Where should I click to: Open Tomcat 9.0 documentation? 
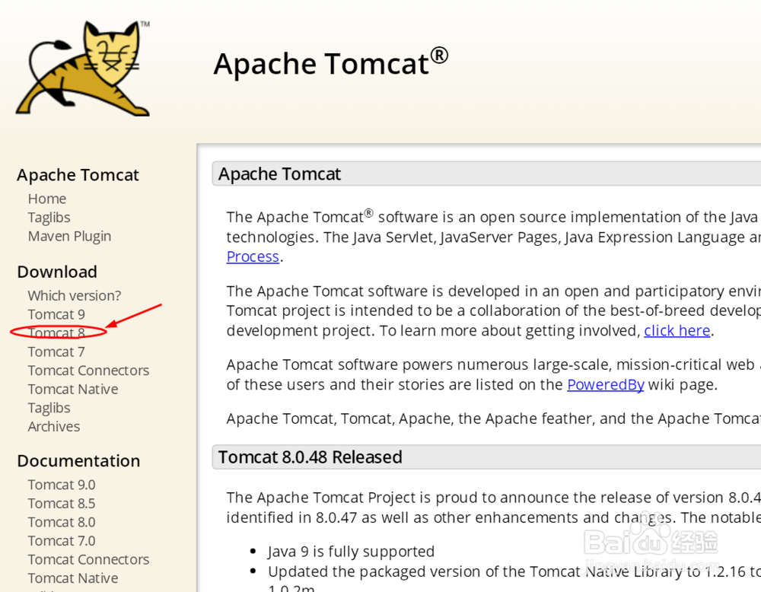coord(62,485)
